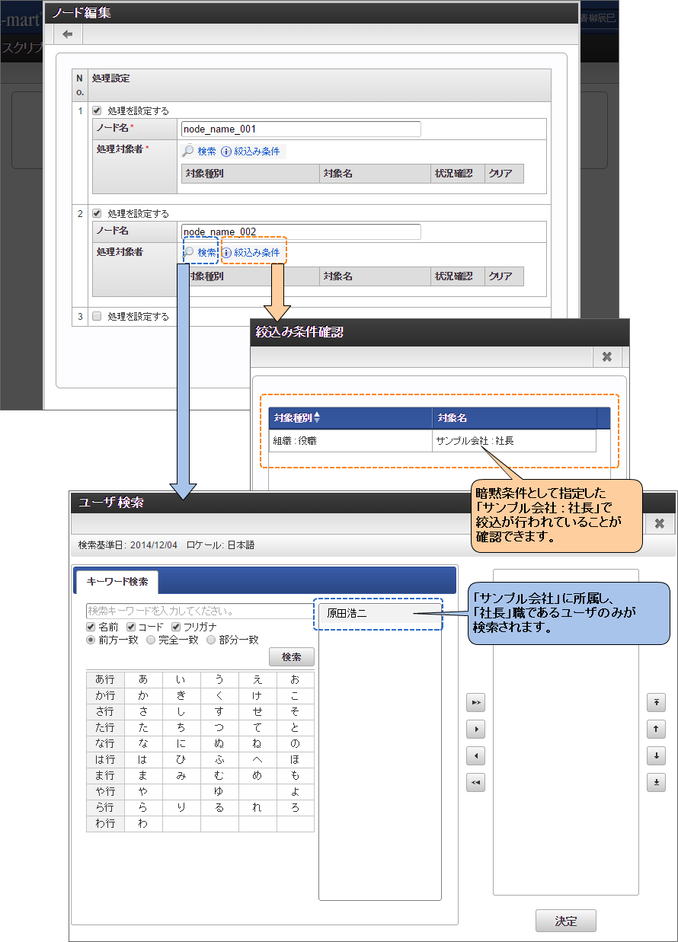Image resolution: width=678 pixels, height=942 pixels.
Task: Click 絞込み条件 link for node_name_002
Action: [x=257, y=253]
